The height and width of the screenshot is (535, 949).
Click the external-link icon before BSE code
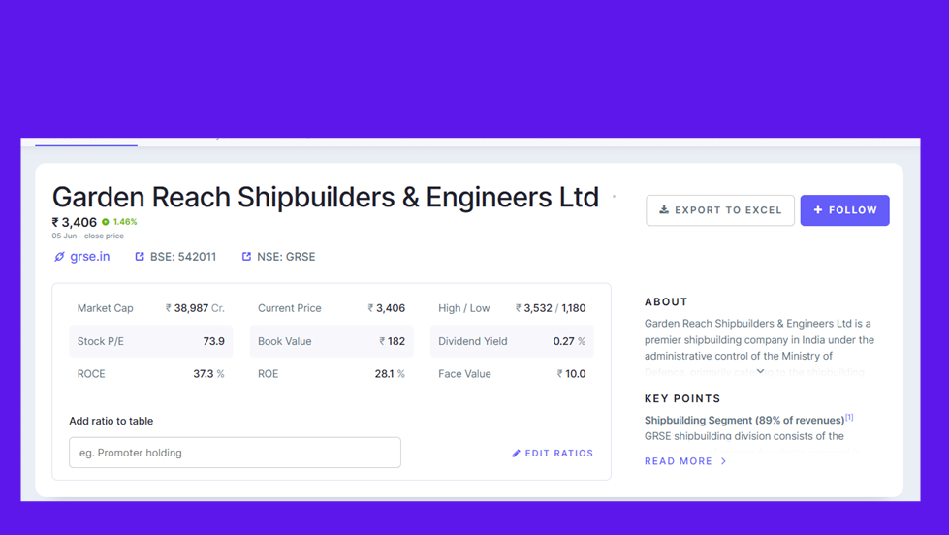(x=140, y=257)
